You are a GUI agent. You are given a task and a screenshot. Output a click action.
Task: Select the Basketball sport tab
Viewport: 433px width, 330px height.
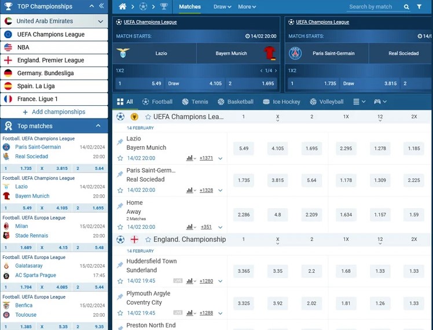(x=236, y=102)
